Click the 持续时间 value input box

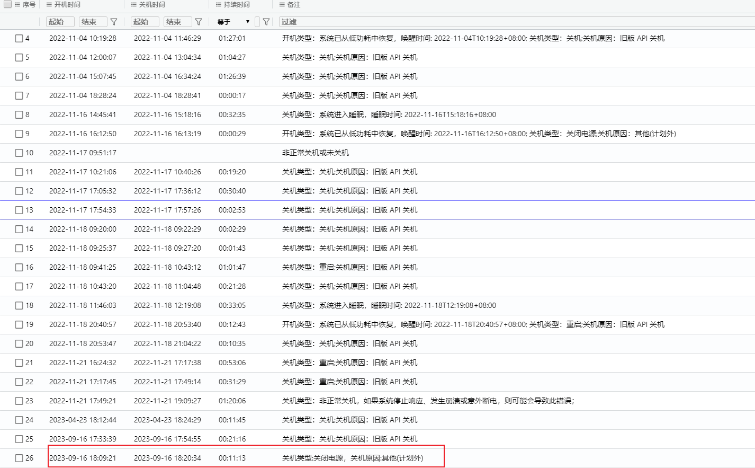257,22
